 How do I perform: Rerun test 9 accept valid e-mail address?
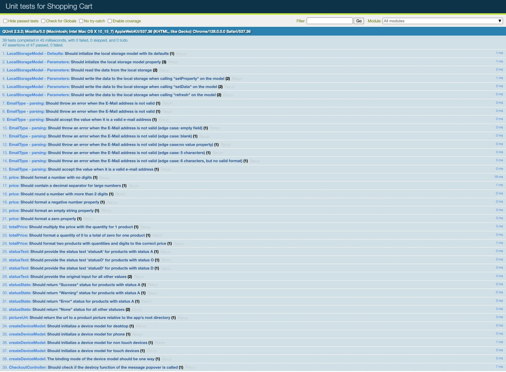point(163,120)
